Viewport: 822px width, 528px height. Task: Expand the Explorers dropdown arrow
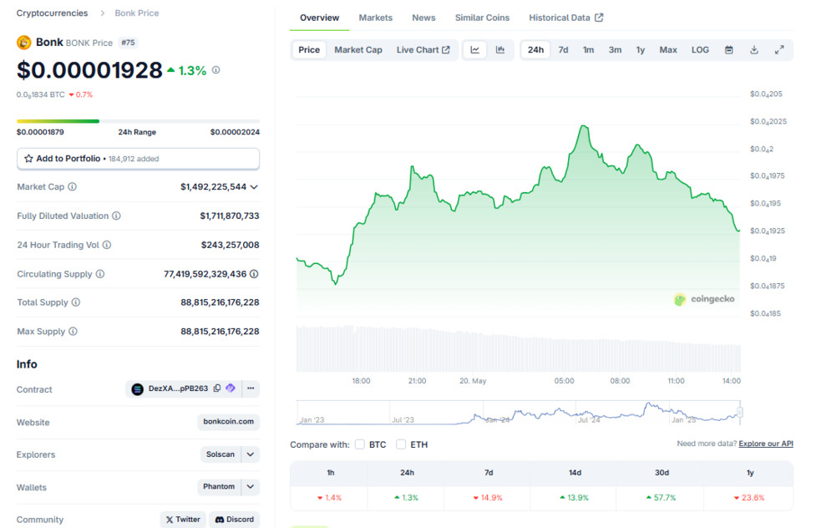pyautogui.click(x=251, y=454)
